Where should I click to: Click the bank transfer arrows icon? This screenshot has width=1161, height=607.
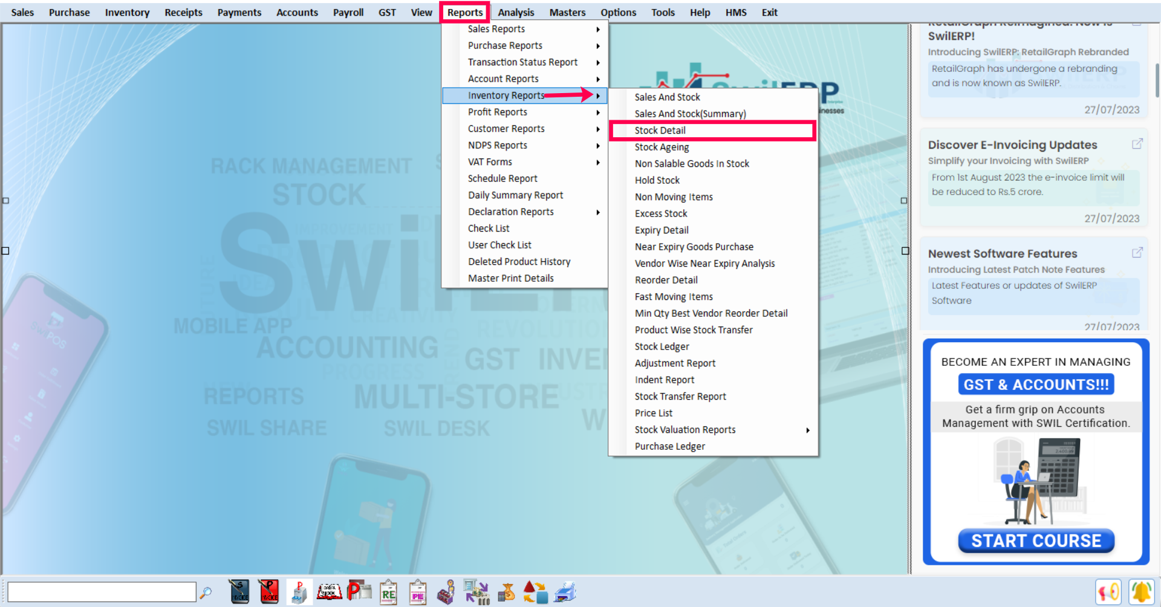point(476,592)
